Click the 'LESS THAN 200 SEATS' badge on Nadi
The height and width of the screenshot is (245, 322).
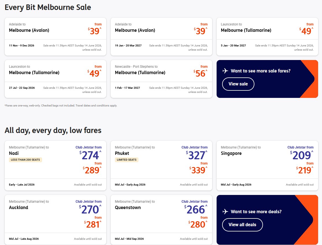(25, 160)
